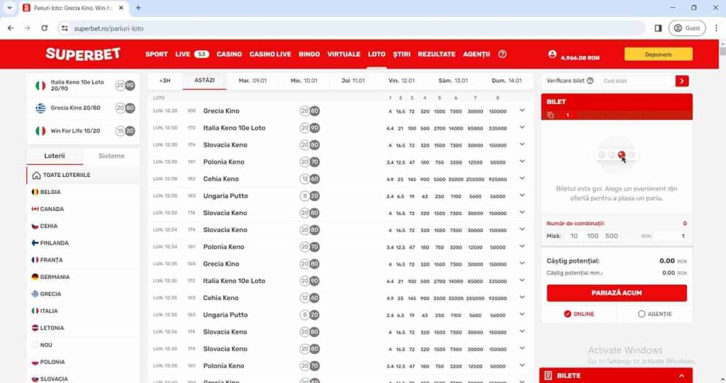Select the Mar. 09.01 date tab

(x=252, y=81)
